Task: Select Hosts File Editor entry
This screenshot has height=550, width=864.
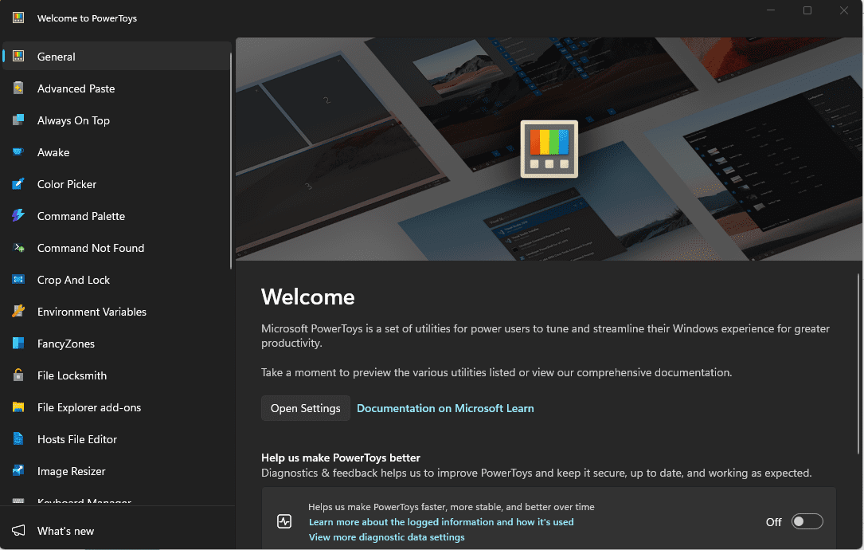Action: [117, 439]
